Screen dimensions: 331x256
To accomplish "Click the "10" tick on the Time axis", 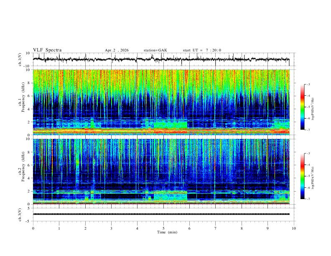I will (294, 228).
